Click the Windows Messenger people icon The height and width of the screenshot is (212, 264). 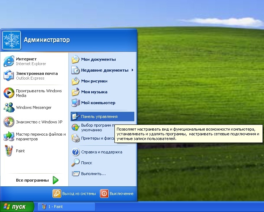click(9, 107)
